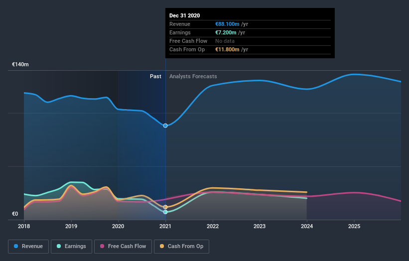The width and height of the screenshot is (409, 261).
Task: Click the €7.200m earnings value
Action: [x=226, y=32]
